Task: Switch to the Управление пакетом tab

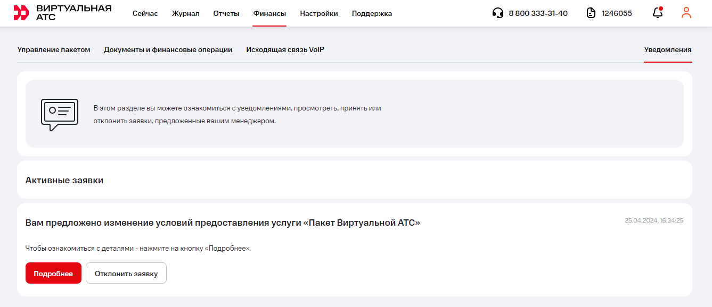Action: (x=54, y=50)
